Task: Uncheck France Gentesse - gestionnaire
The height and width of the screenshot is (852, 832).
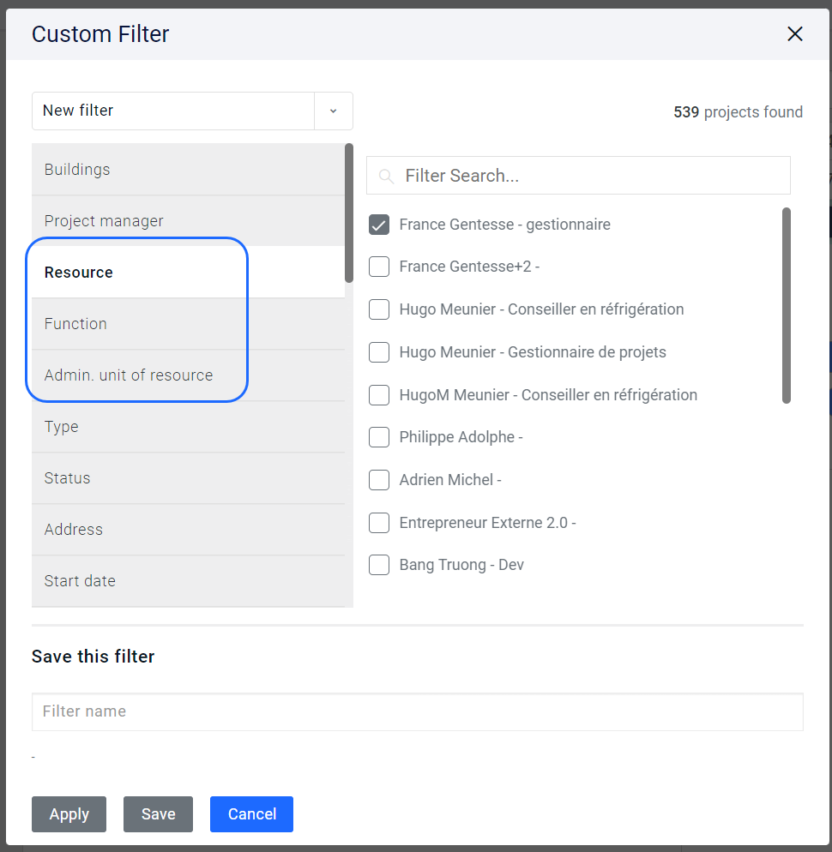Action: pos(378,224)
